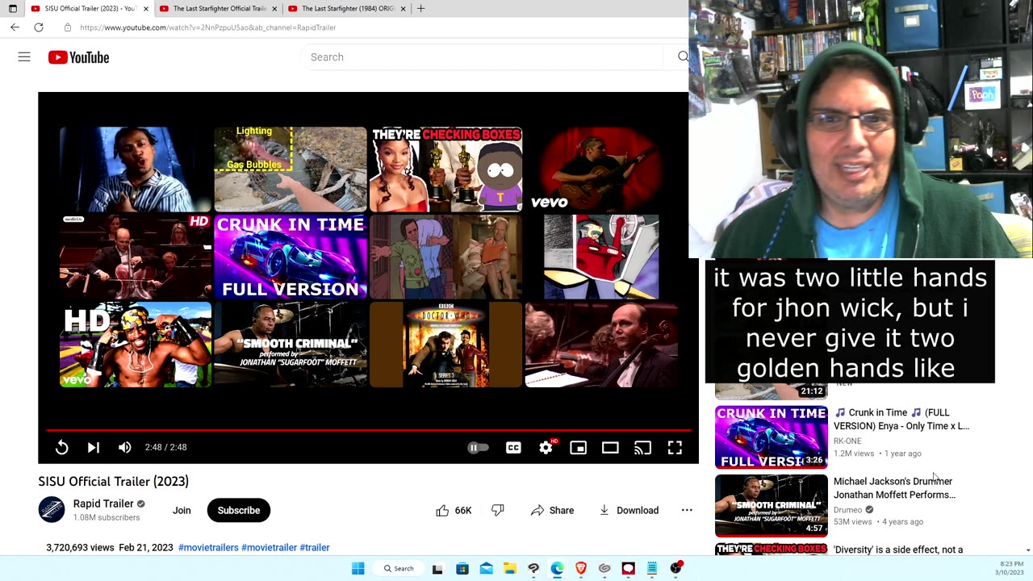
Task: Like the SISU trailer video
Action: (454, 510)
